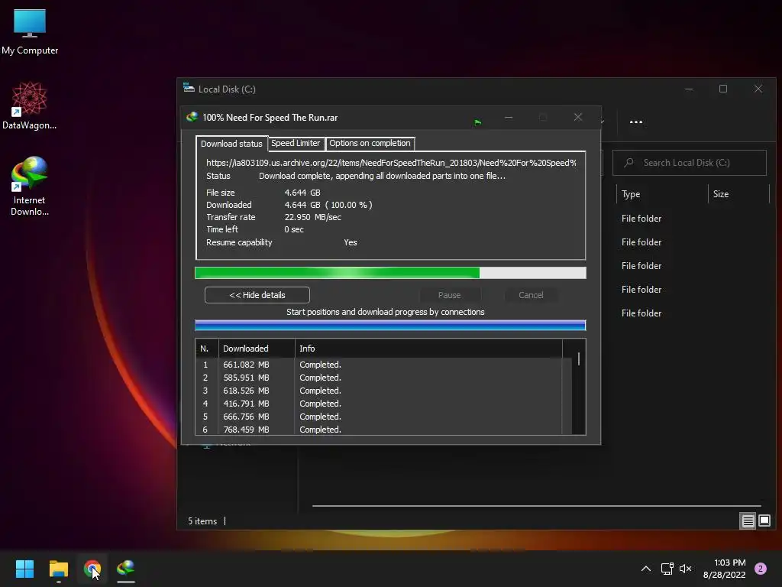
Task: Sort by the Size column in Explorer
Action: (x=738, y=194)
